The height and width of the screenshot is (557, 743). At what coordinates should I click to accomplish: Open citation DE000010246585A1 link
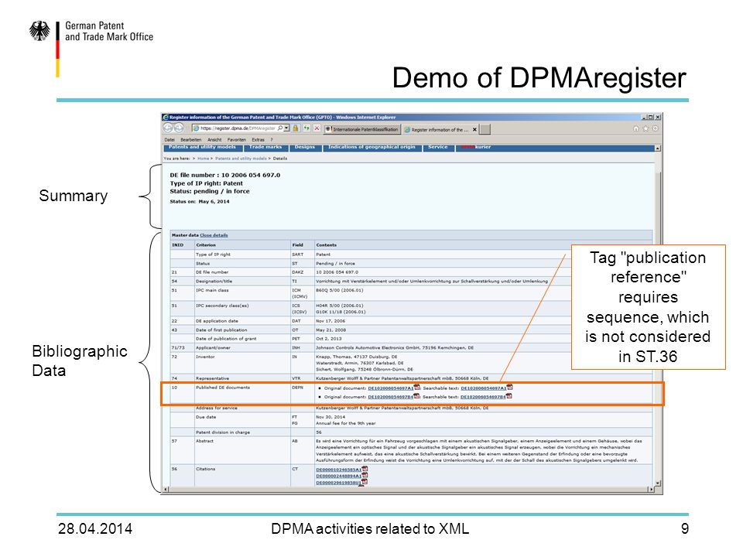point(338,470)
